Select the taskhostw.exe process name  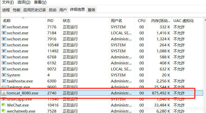(20, 81)
